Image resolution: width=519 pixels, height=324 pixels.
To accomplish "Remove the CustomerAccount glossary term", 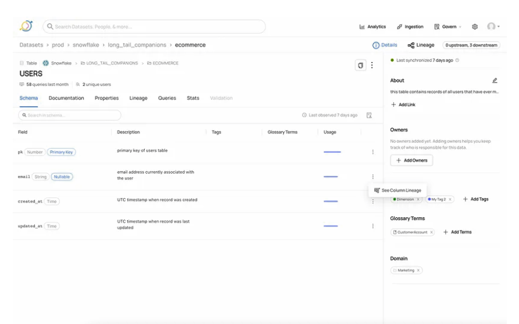I will click(x=431, y=232).
